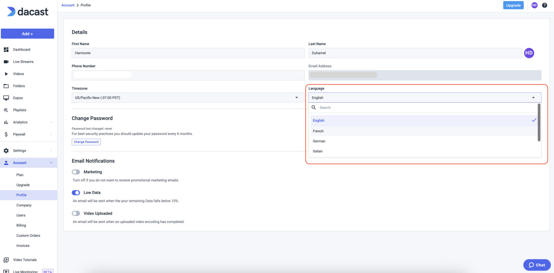Open the Timezone dropdown

click(x=188, y=98)
